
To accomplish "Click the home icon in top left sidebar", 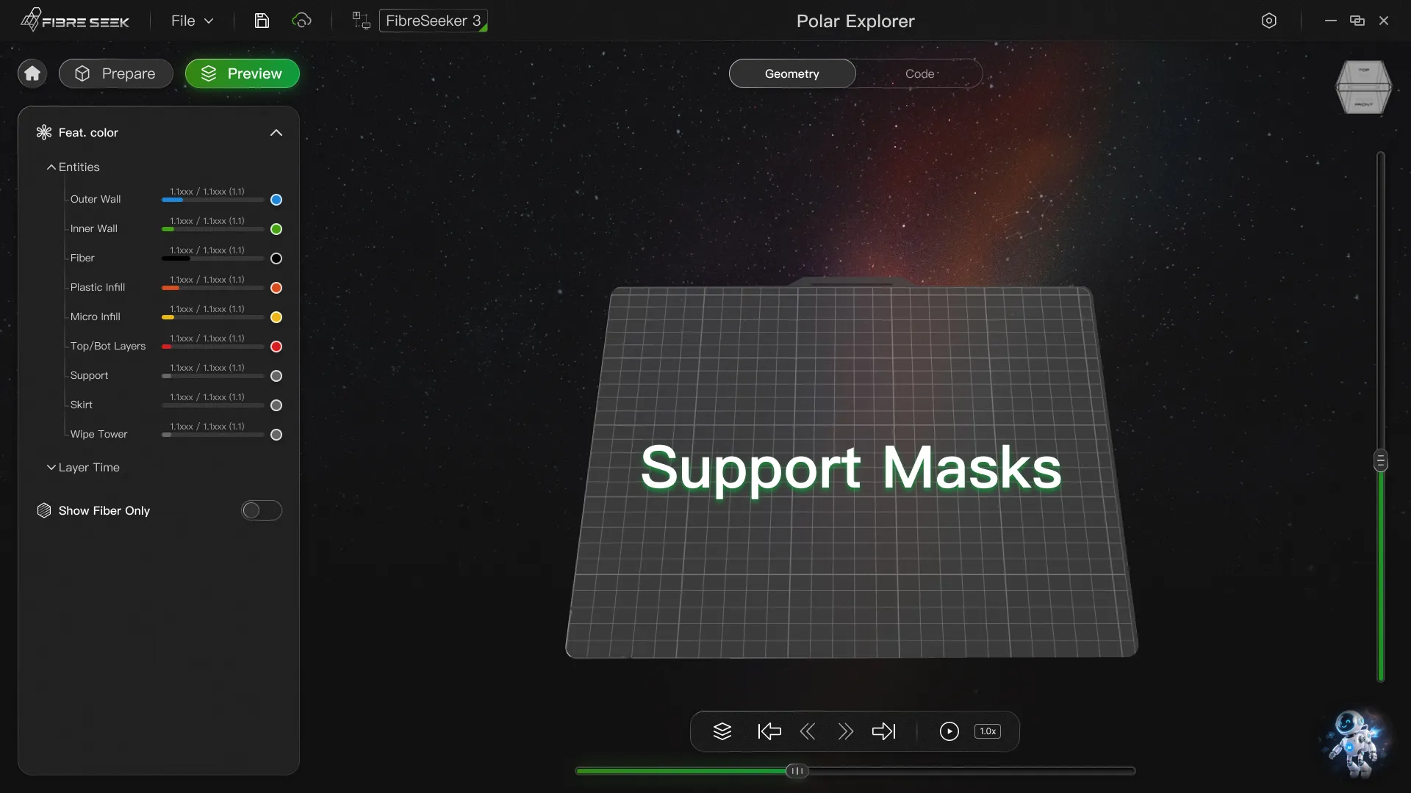I will [31, 73].
